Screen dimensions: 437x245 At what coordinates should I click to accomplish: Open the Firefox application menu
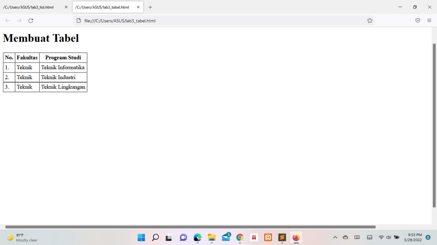(x=429, y=21)
